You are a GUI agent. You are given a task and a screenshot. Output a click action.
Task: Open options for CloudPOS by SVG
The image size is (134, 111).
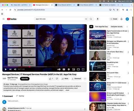click(x=128, y=63)
